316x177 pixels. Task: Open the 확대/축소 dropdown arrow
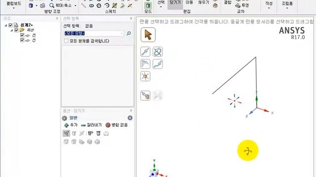pyautogui.click(x=76, y=6)
